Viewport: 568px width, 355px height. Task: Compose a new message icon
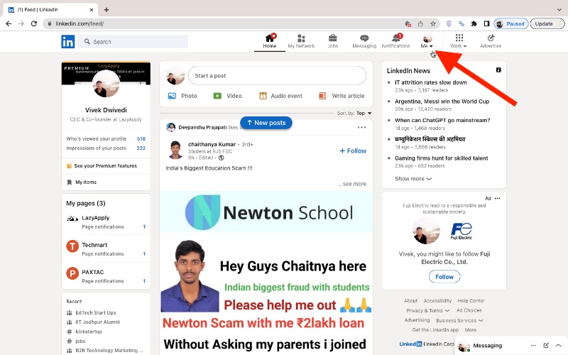[546, 346]
